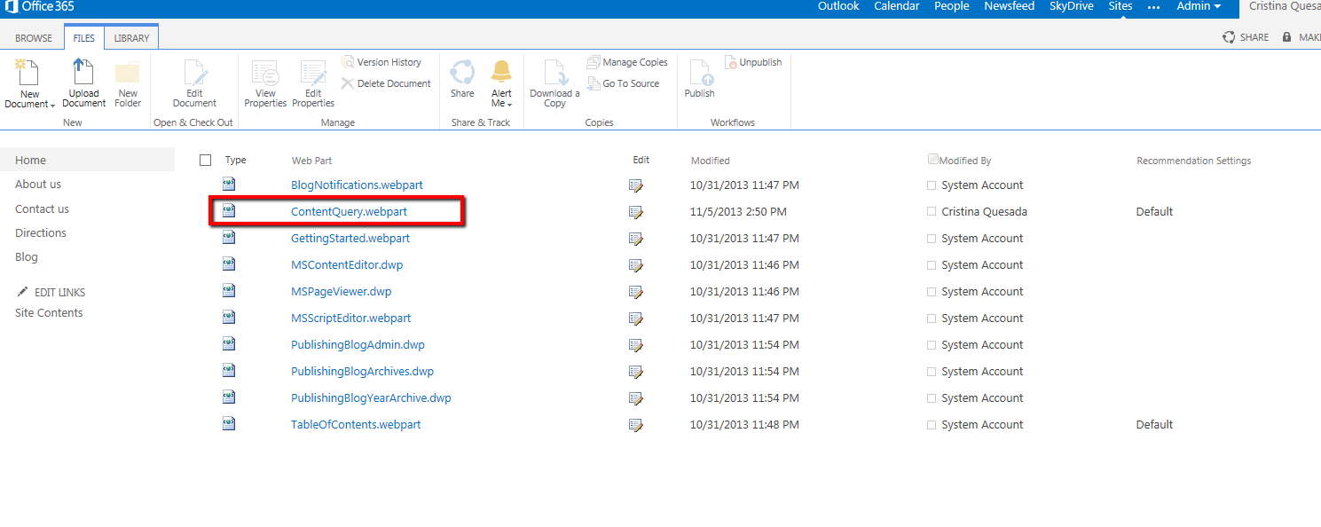The image size is (1321, 527).
Task: Toggle the select-all checkbox in list header
Action: pyautogui.click(x=206, y=161)
